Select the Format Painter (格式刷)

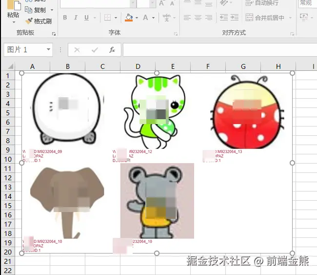click(x=39, y=21)
